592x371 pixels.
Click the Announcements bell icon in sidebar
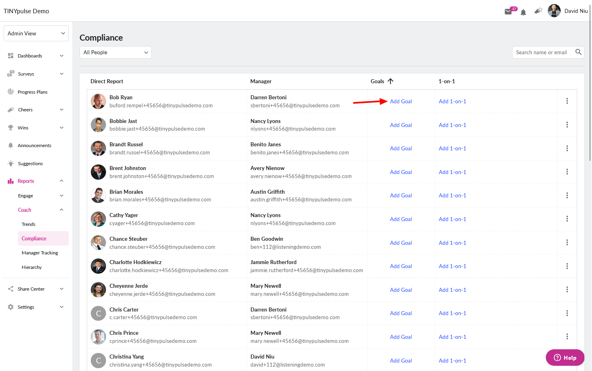pos(11,146)
